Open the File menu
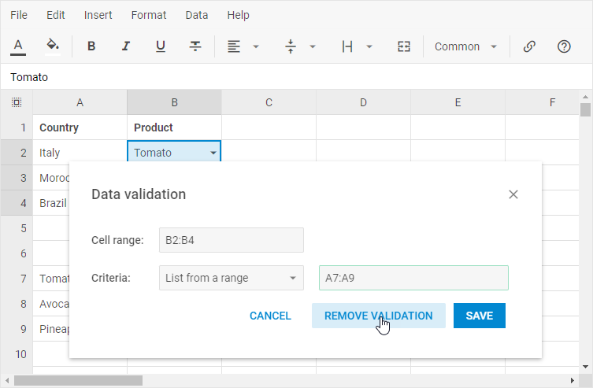Viewport: 593px width, 388px height. (19, 15)
